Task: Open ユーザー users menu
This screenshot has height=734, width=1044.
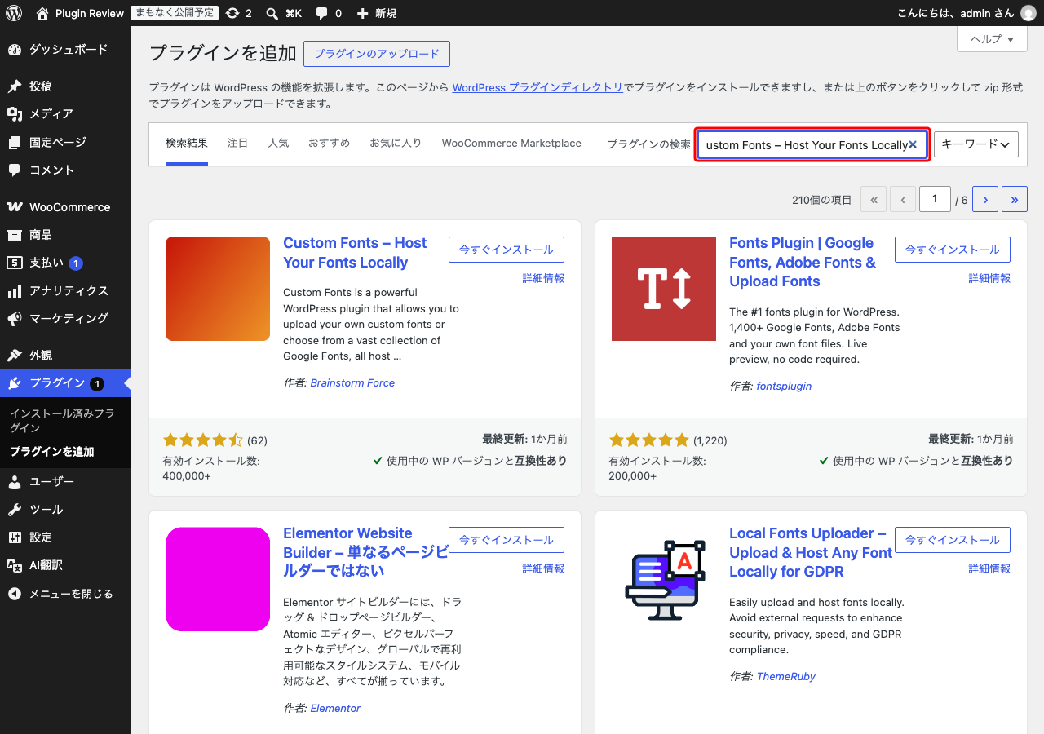Action: click(65, 481)
